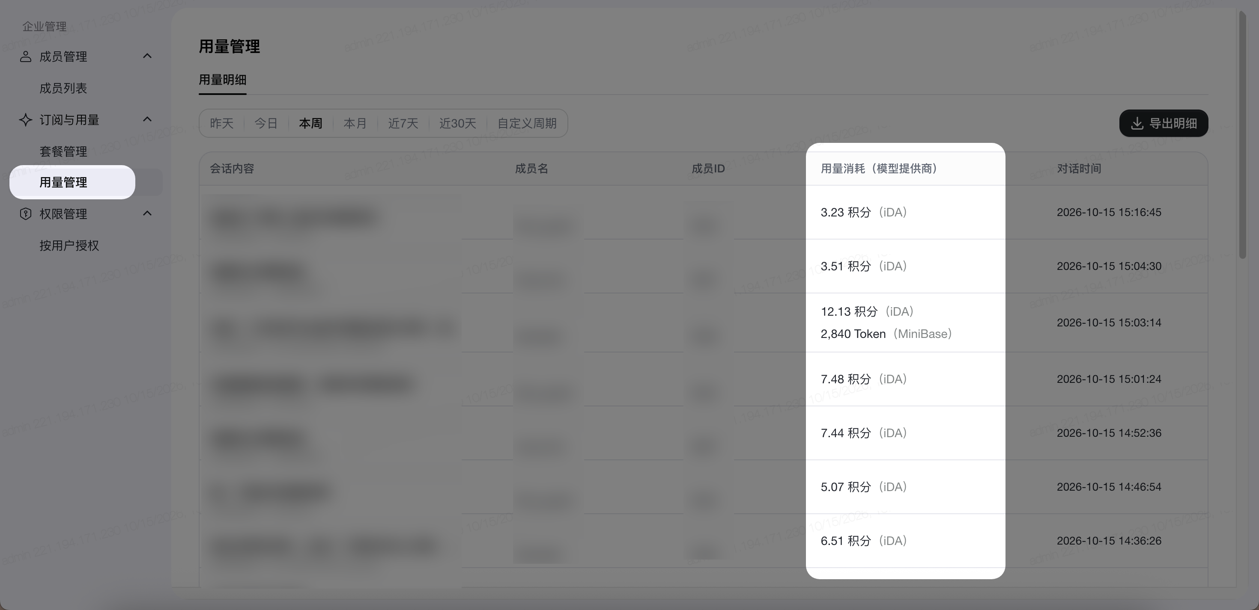
Task: Open 按用户授权 in the sidebar
Action: point(69,246)
